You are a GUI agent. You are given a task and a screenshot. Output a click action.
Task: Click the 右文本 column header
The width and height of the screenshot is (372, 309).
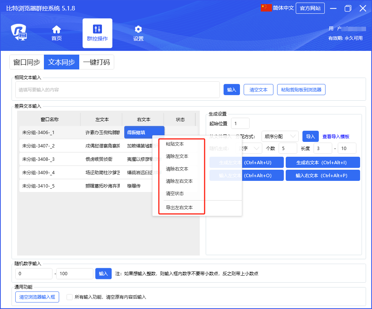click(144, 119)
